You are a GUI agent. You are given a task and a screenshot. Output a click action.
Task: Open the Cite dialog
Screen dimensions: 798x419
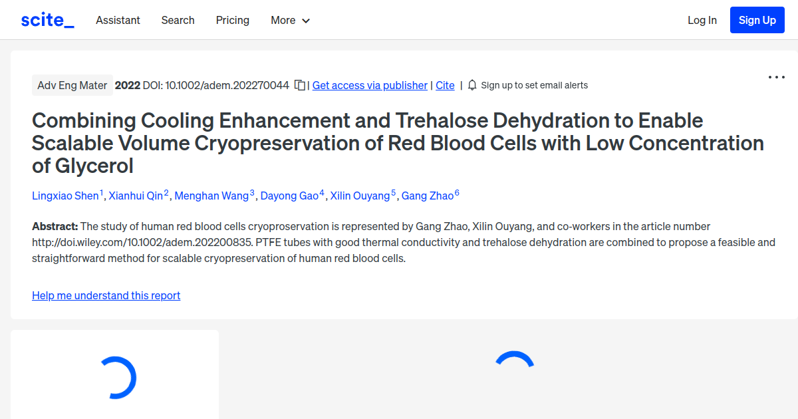pyautogui.click(x=445, y=85)
